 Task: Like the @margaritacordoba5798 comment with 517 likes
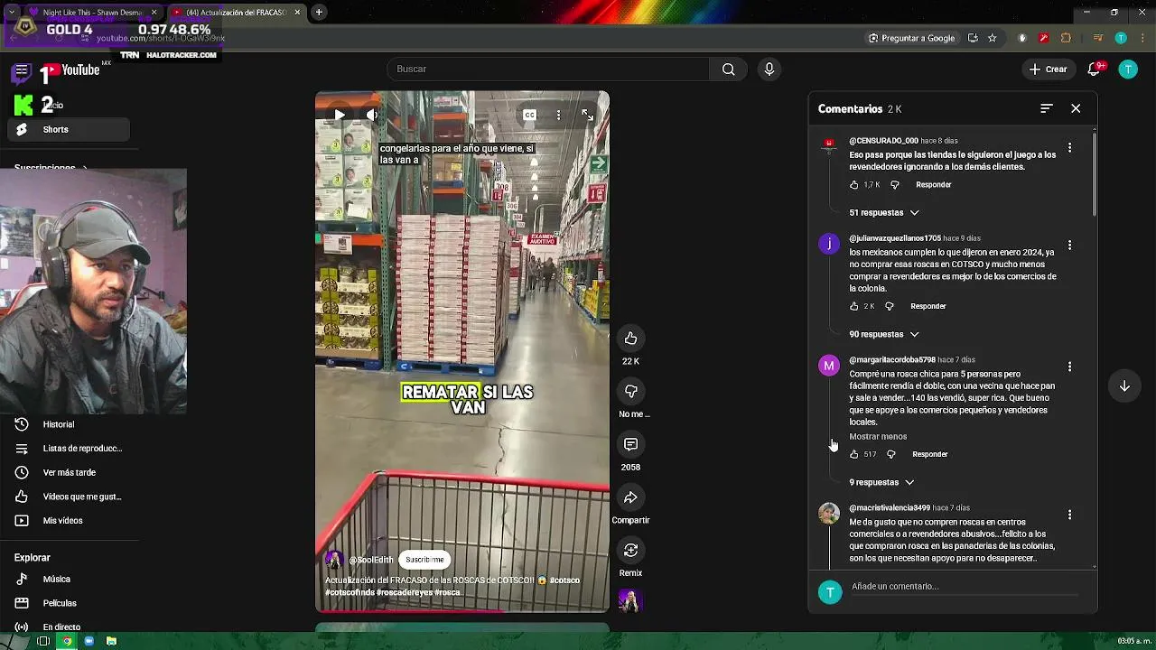point(853,454)
